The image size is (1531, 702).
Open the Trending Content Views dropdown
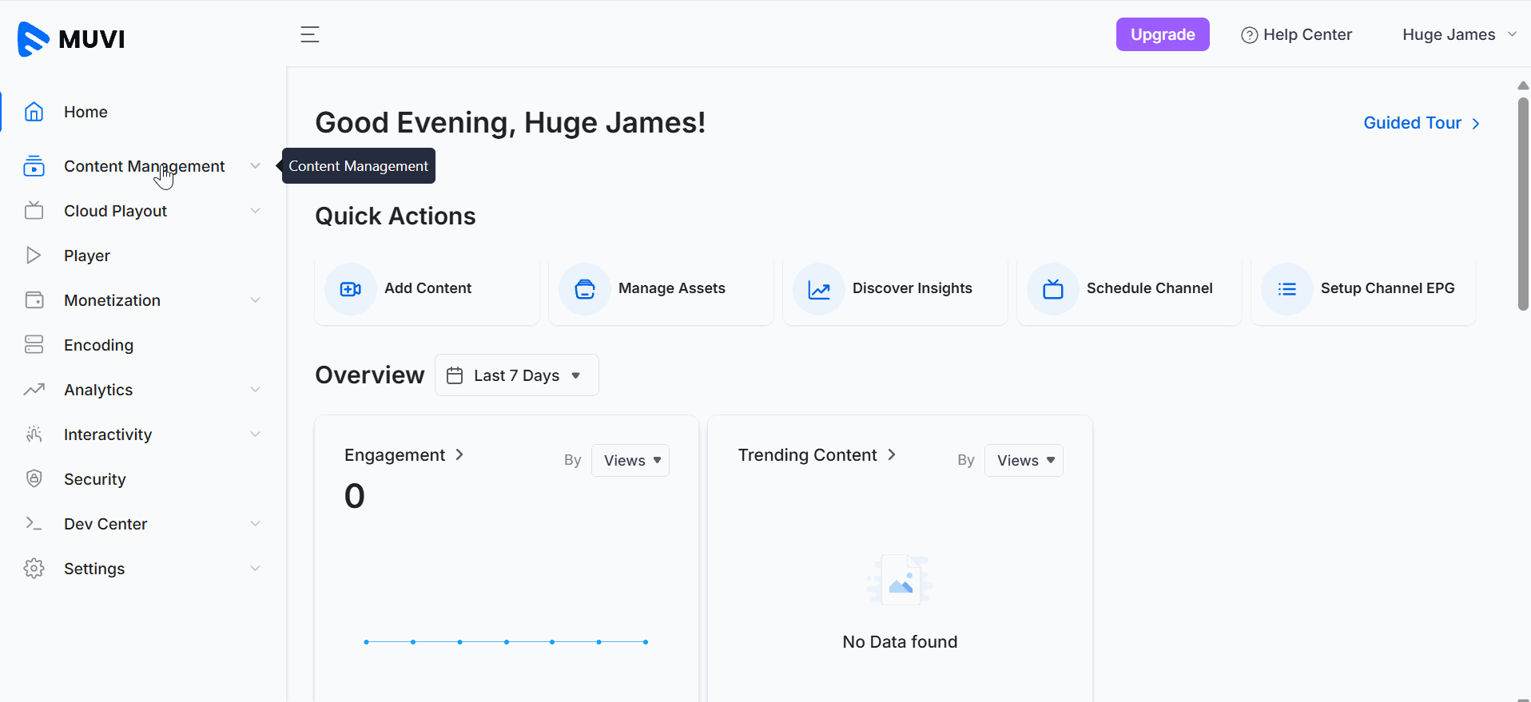coord(1024,461)
